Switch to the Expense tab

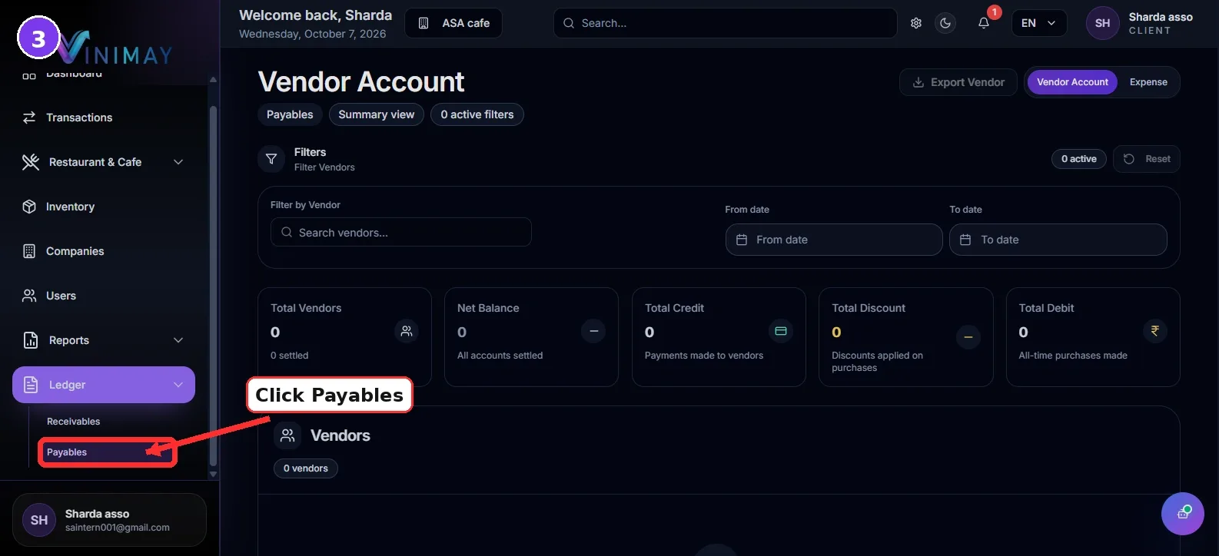pos(1148,82)
